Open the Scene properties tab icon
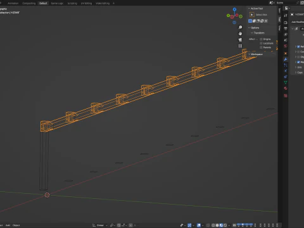Image resolution: width=304 pixels, height=228 pixels. 286,40
